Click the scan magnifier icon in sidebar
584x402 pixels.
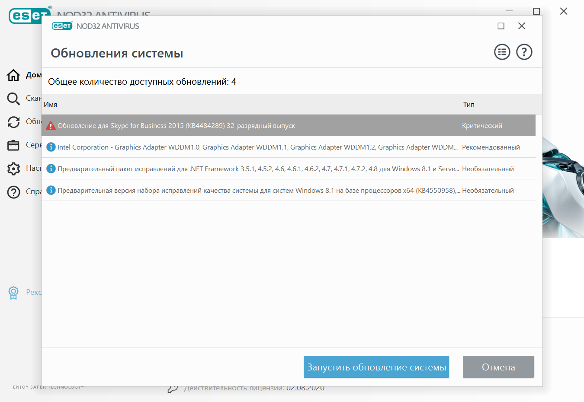13,99
